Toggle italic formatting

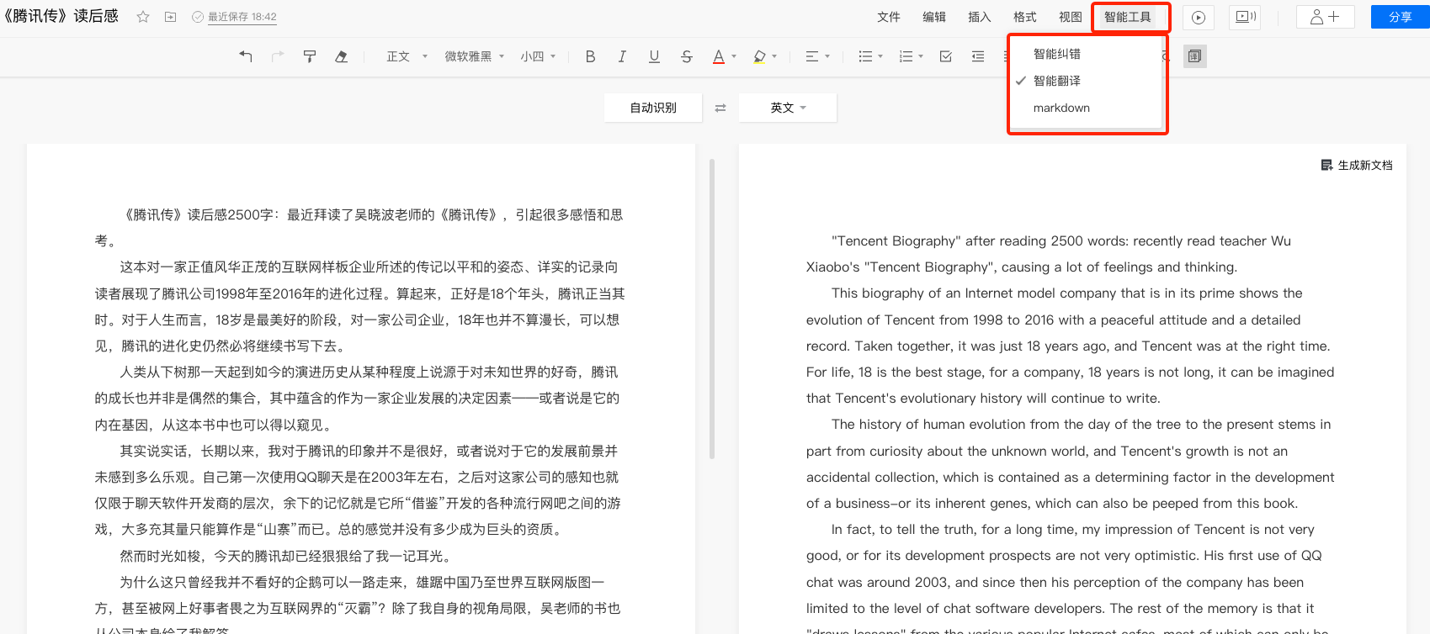622,56
